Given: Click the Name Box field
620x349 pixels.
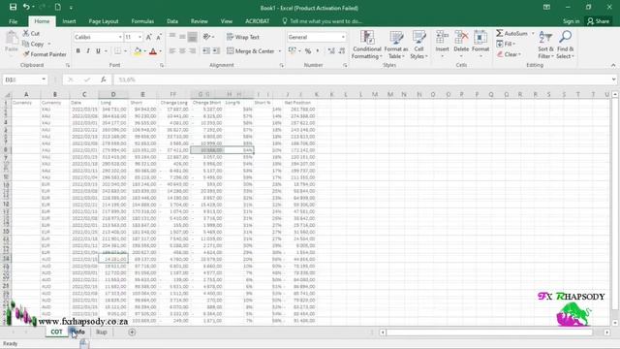Looking at the screenshot, I should point(24,79).
